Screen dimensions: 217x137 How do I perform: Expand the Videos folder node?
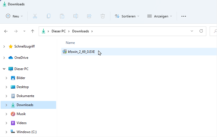pos(6,123)
